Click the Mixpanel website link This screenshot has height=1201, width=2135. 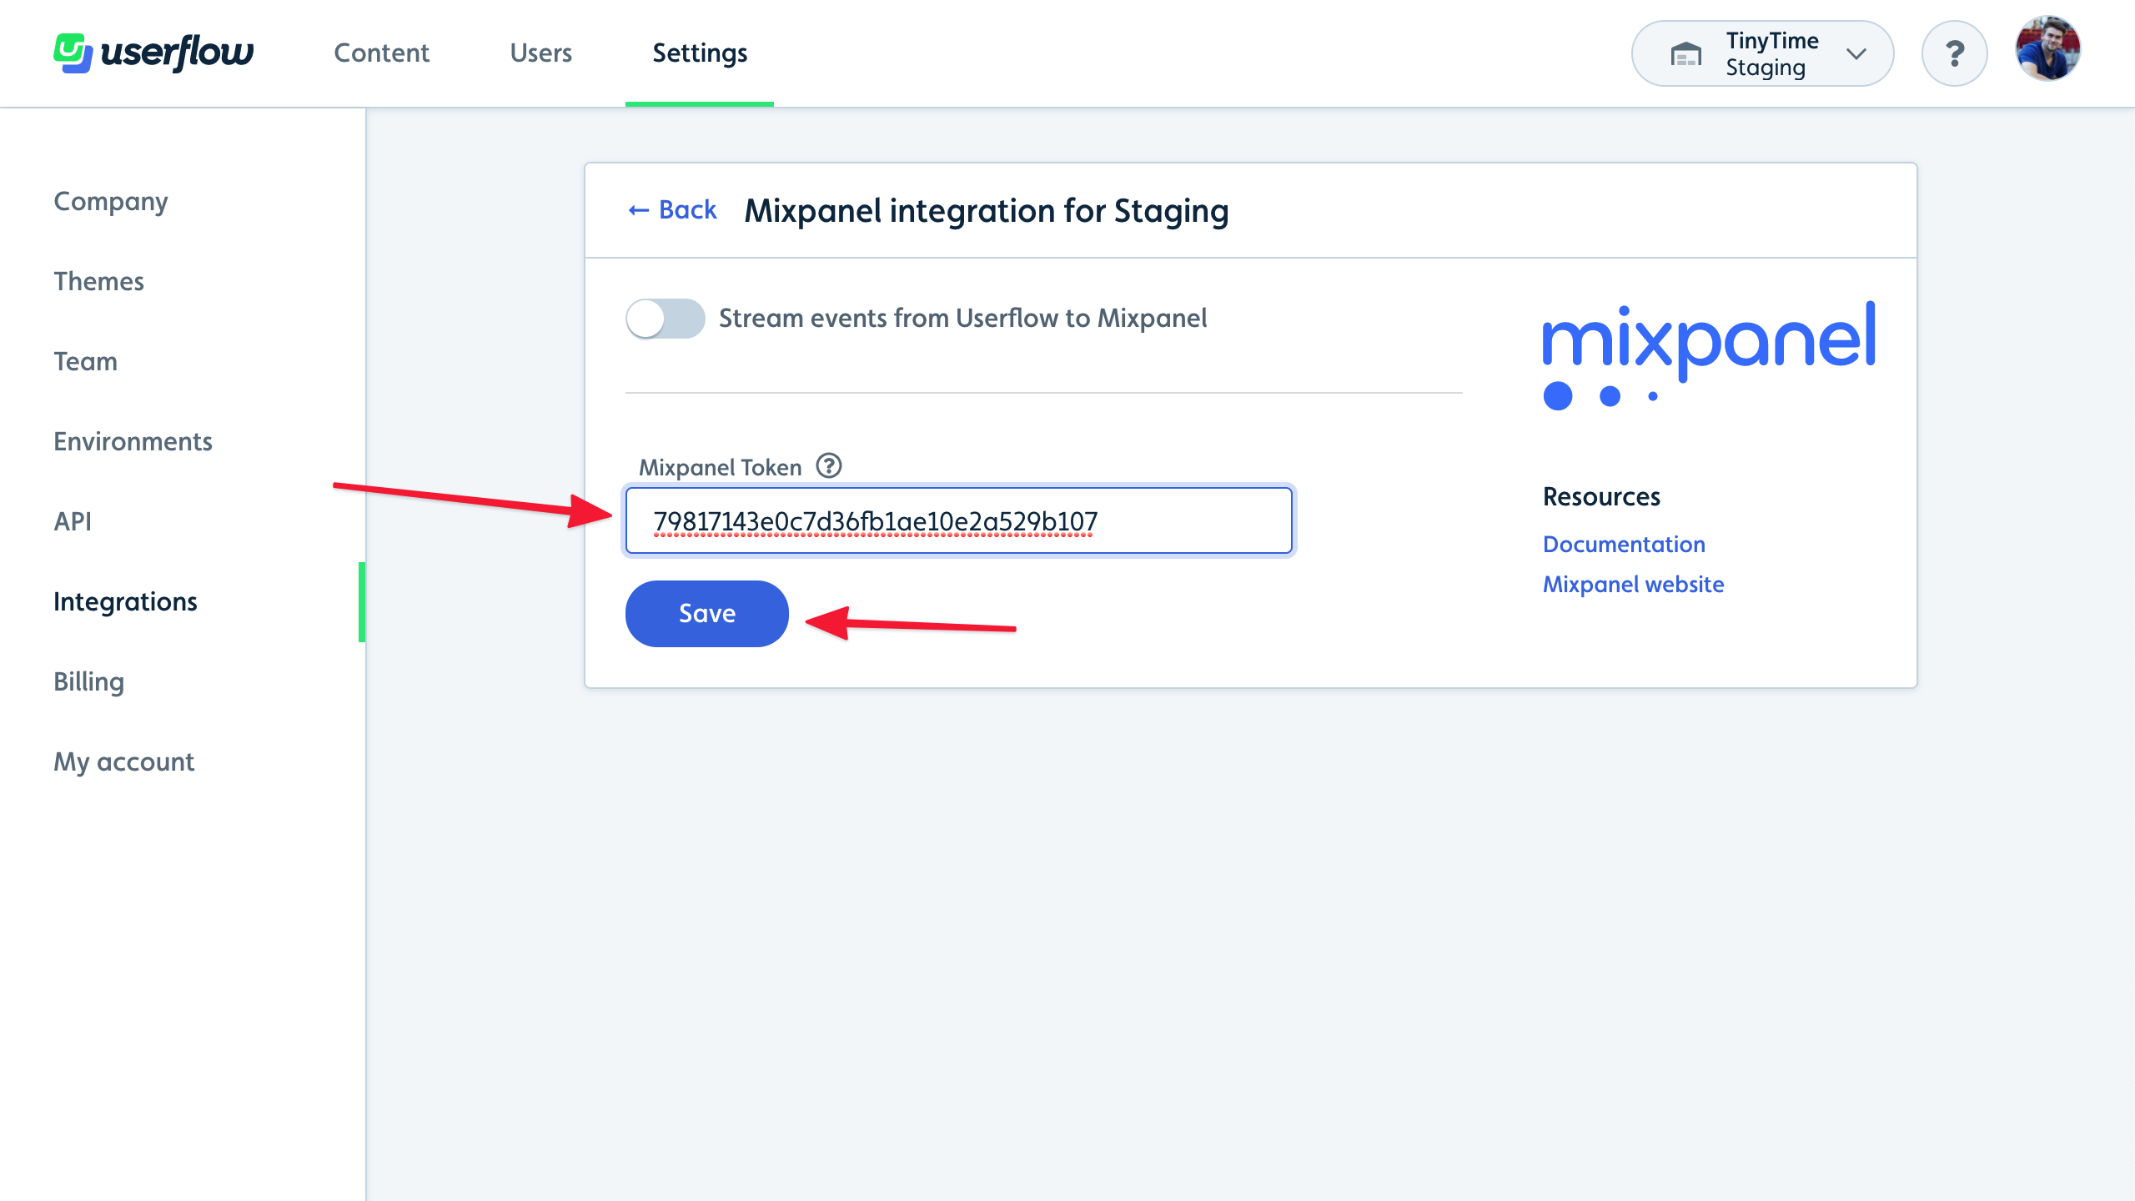[1634, 582]
